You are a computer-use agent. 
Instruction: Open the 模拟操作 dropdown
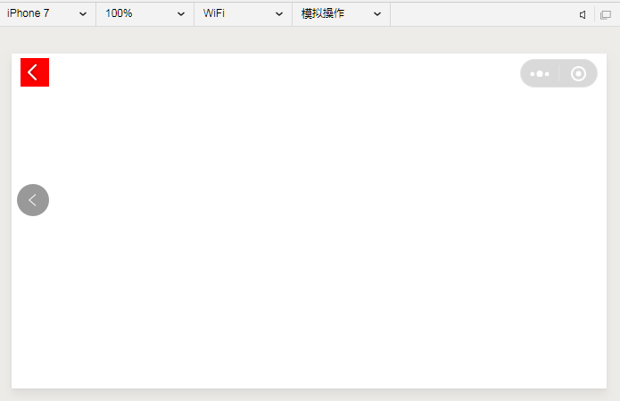pos(341,14)
